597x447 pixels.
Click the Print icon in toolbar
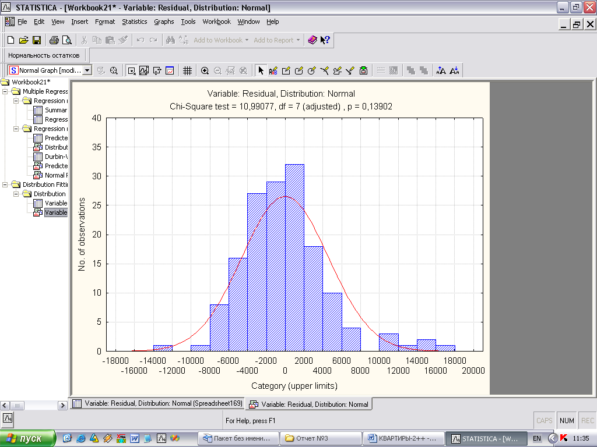[54, 40]
